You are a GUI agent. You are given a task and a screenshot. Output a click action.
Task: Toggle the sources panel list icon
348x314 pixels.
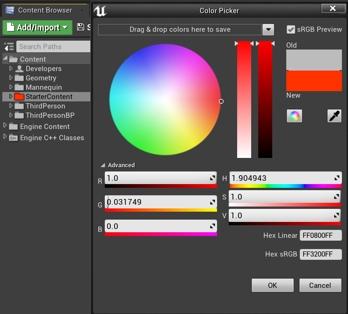[x=9, y=47]
